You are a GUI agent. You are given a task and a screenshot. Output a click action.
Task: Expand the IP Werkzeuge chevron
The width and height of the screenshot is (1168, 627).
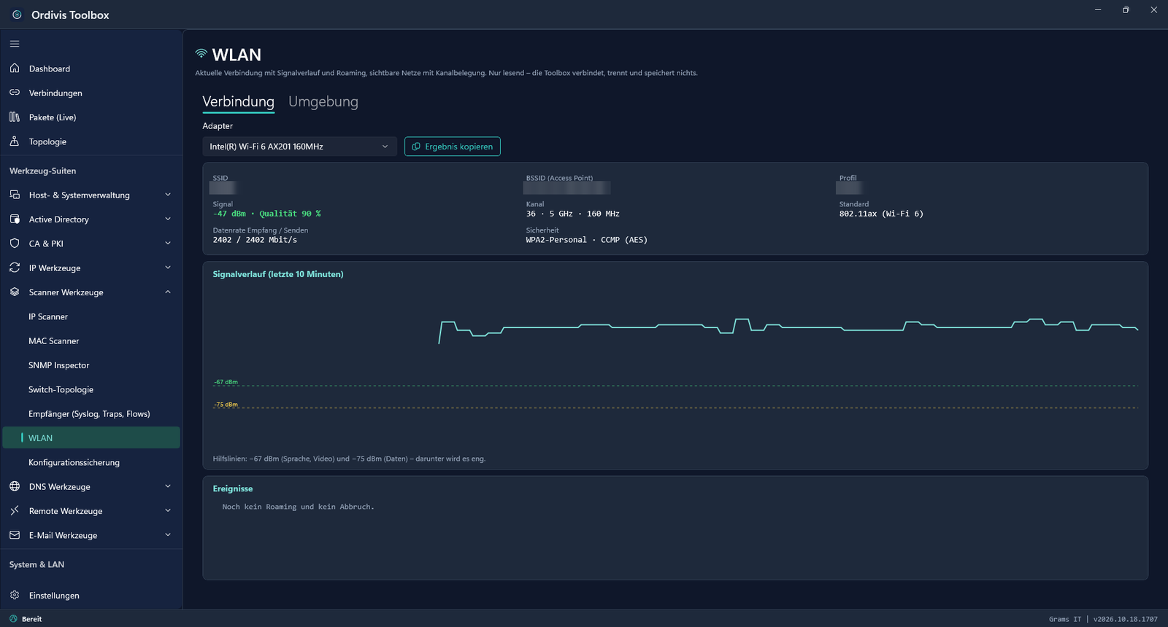coord(168,268)
